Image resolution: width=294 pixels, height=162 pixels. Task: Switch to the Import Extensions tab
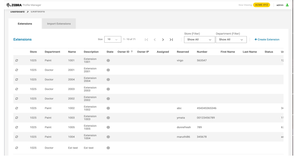(59, 24)
